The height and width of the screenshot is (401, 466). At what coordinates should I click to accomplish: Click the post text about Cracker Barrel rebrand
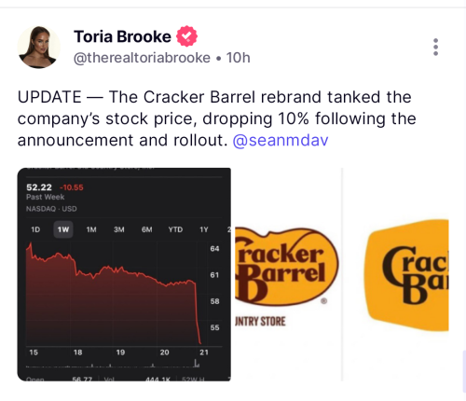pos(217,118)
